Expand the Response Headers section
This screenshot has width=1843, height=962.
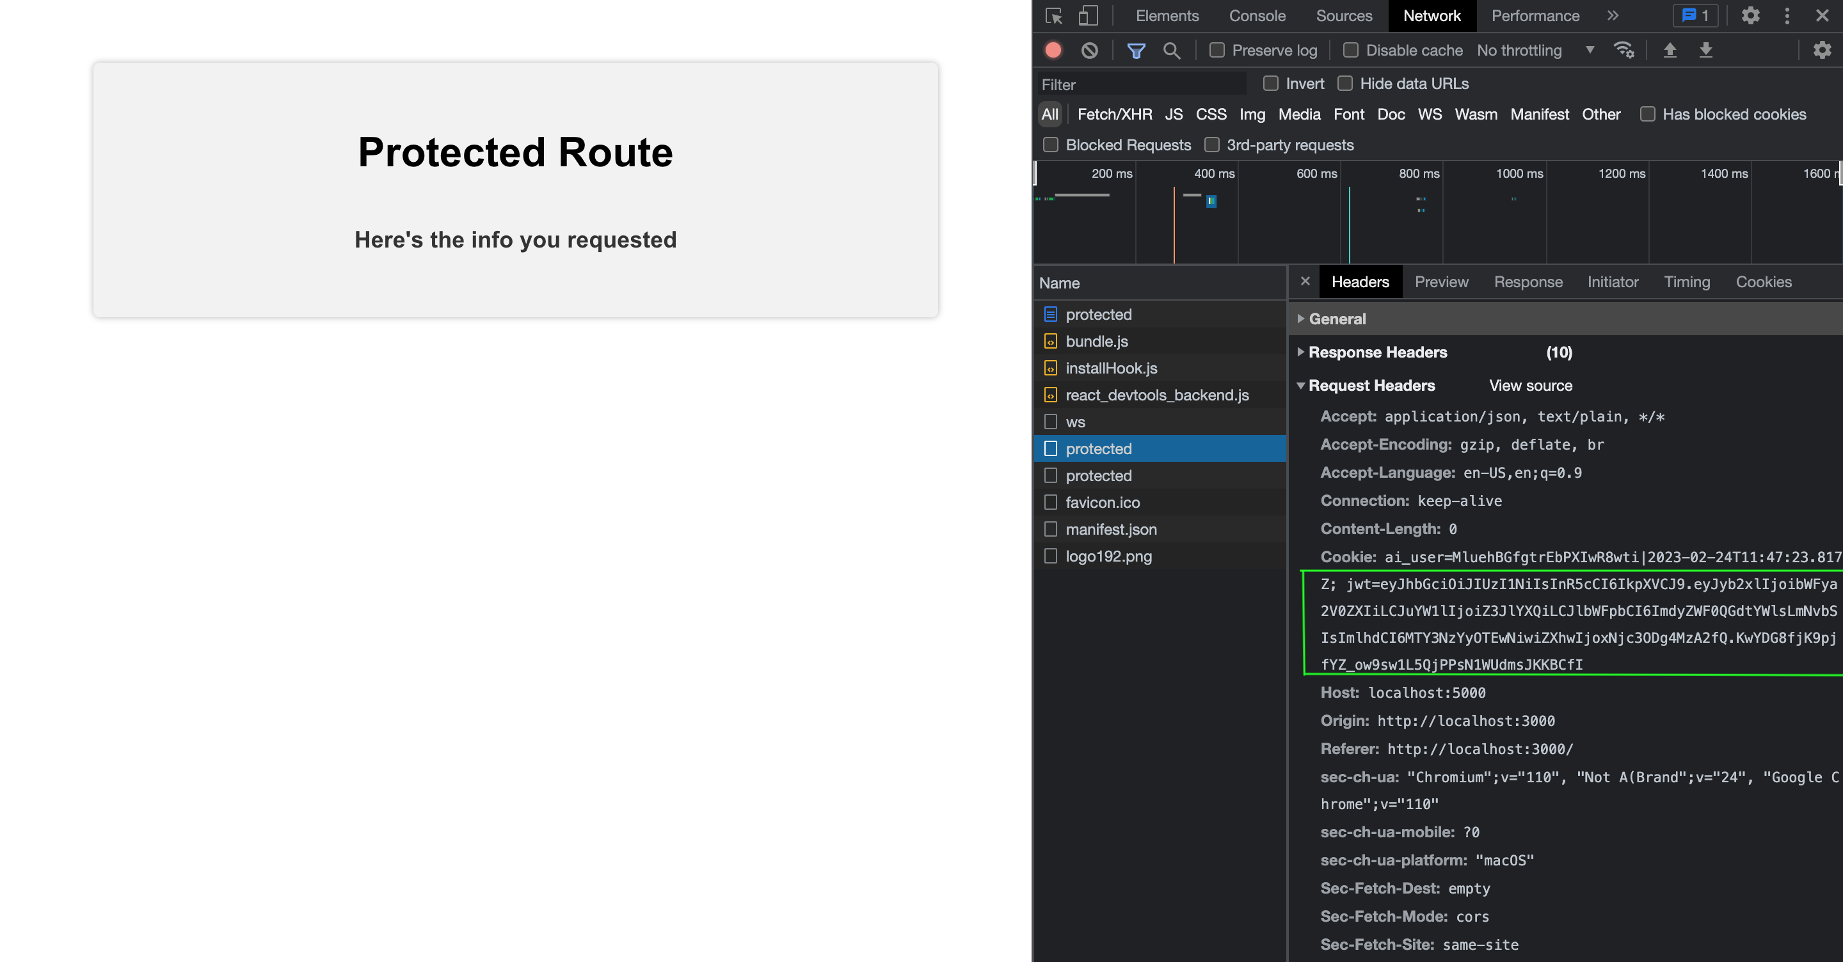pyautogui.click(x=1377, y=352)
